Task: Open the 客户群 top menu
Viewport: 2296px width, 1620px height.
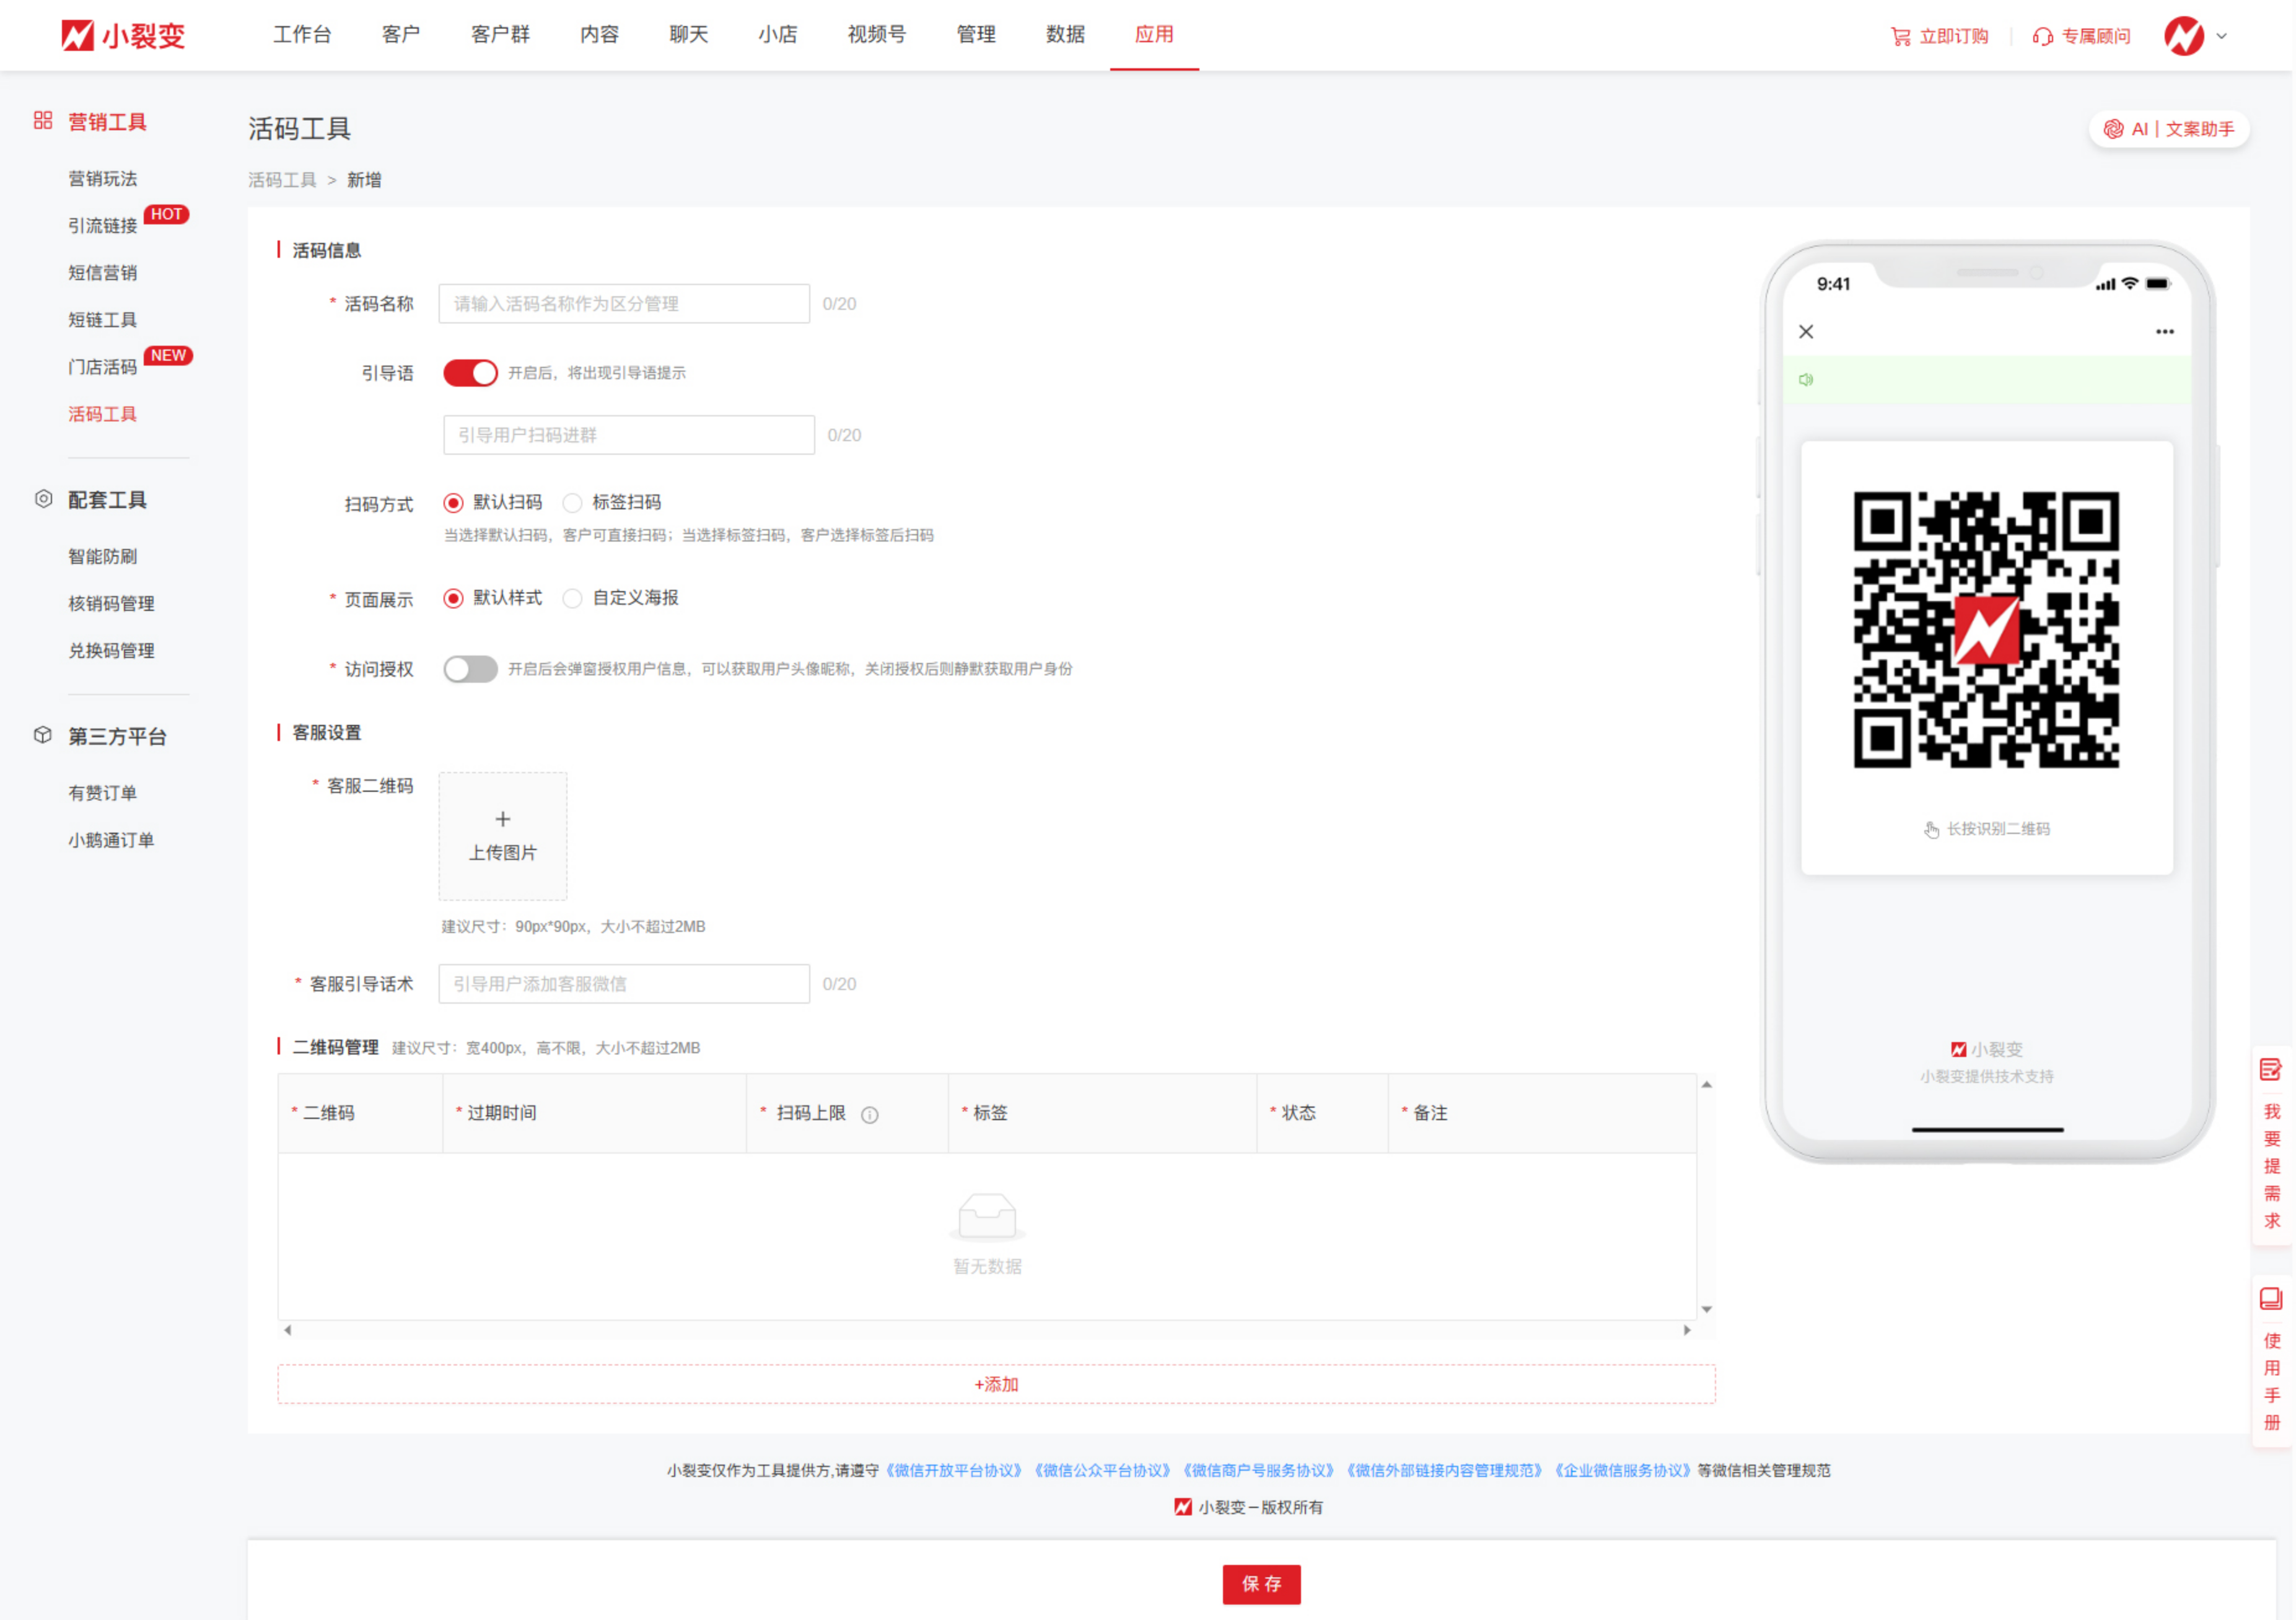Action: [500, 35]
